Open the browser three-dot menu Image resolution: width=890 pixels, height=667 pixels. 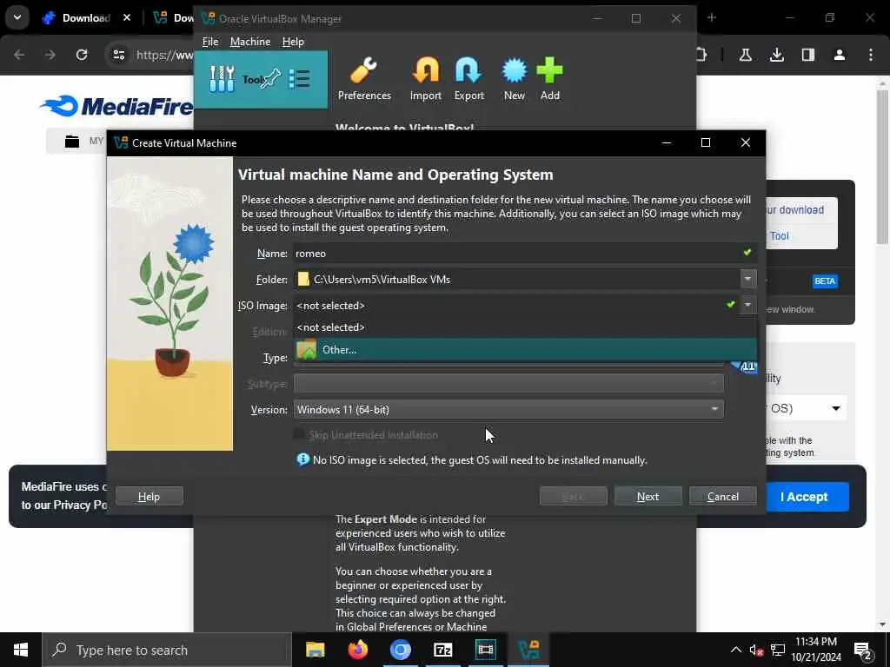pos(871,55)
